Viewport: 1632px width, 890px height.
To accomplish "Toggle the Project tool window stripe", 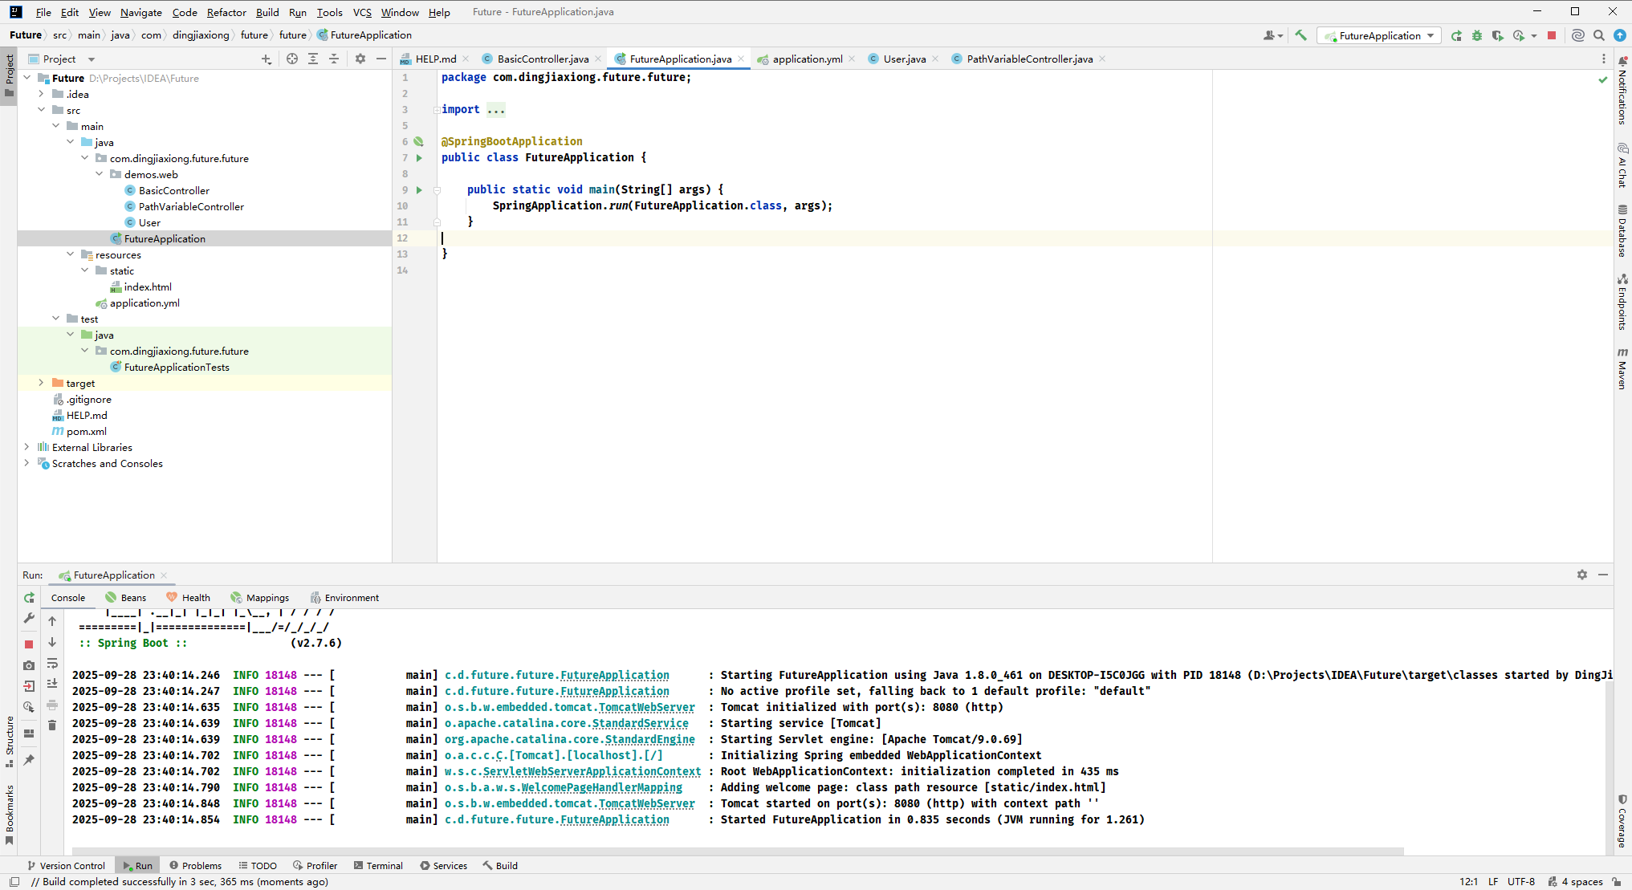I will pos(9,75).
